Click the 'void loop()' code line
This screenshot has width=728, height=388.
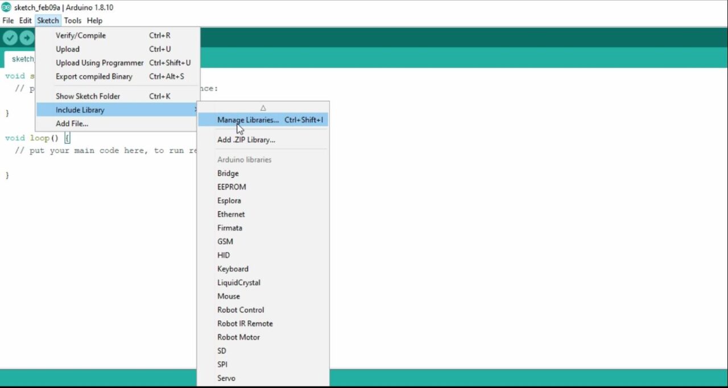coord(37,138)
